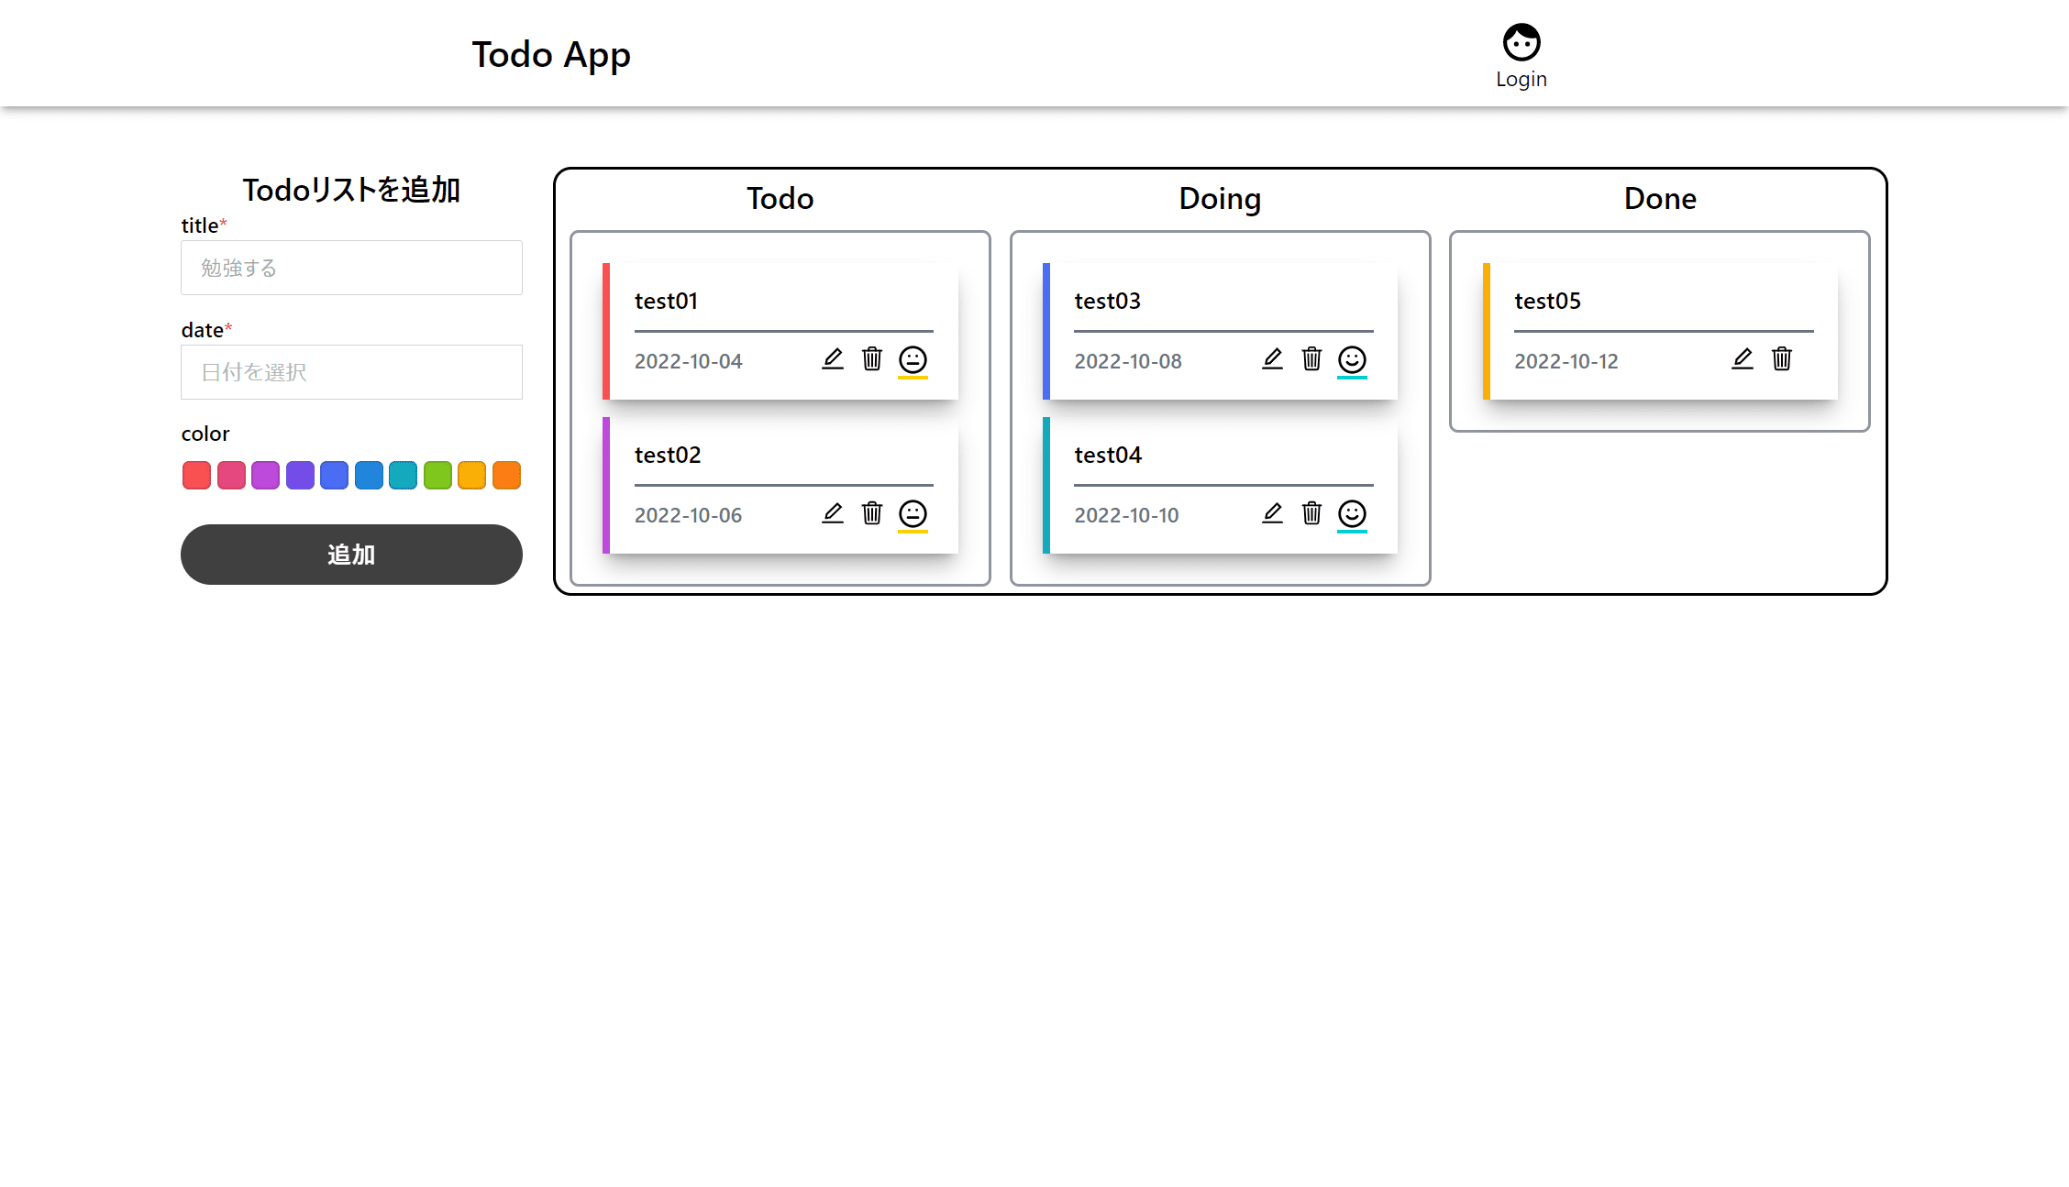Click the emoji icon on test05 card
Screen dimensions: 2069x1187
coord(1823,359)
